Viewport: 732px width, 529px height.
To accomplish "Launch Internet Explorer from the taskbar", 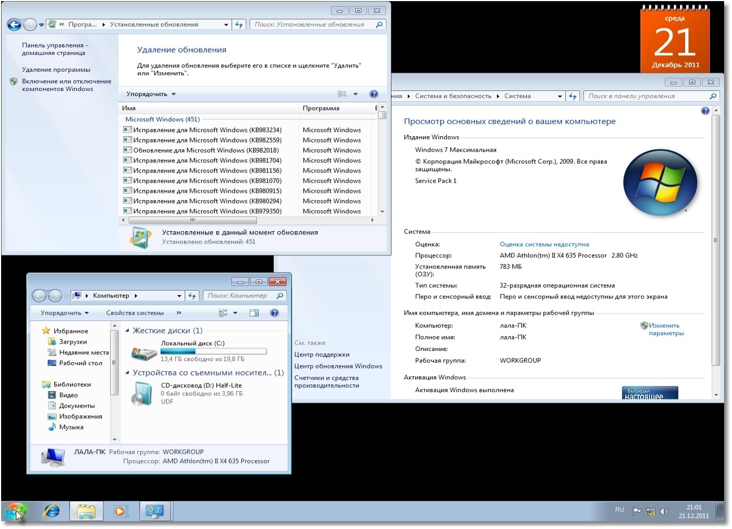I will pos(52,511).
